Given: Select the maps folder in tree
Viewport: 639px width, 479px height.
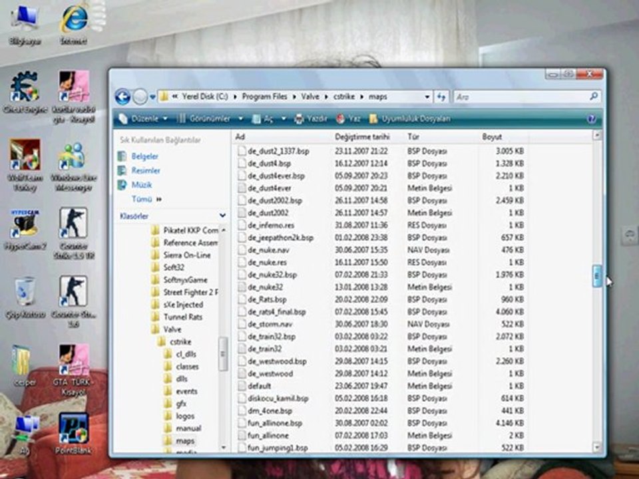Looking at the screenshot, I should click(185, 441).
